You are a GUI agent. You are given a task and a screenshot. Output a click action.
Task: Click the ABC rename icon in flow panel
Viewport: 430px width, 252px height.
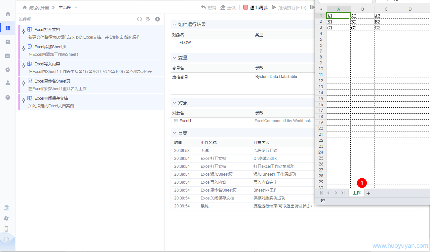pyautogui.click(x=148, y=19)
